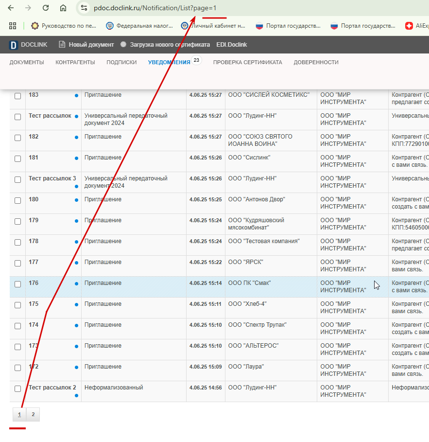Tick the checkbox for row 174
429x442 pixels.
coord(18,326)
